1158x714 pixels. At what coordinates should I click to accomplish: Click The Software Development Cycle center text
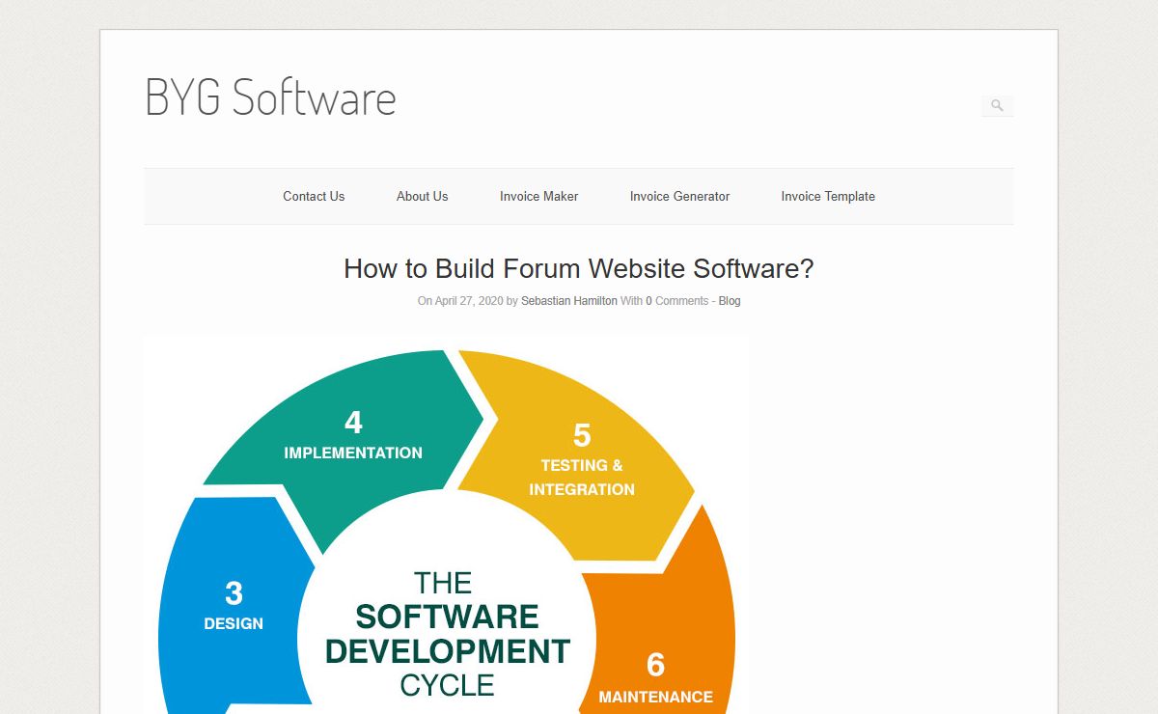(x=448, y=634)
